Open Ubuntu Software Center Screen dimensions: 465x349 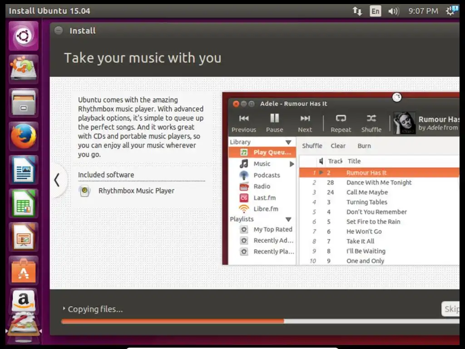coord(24,270)
